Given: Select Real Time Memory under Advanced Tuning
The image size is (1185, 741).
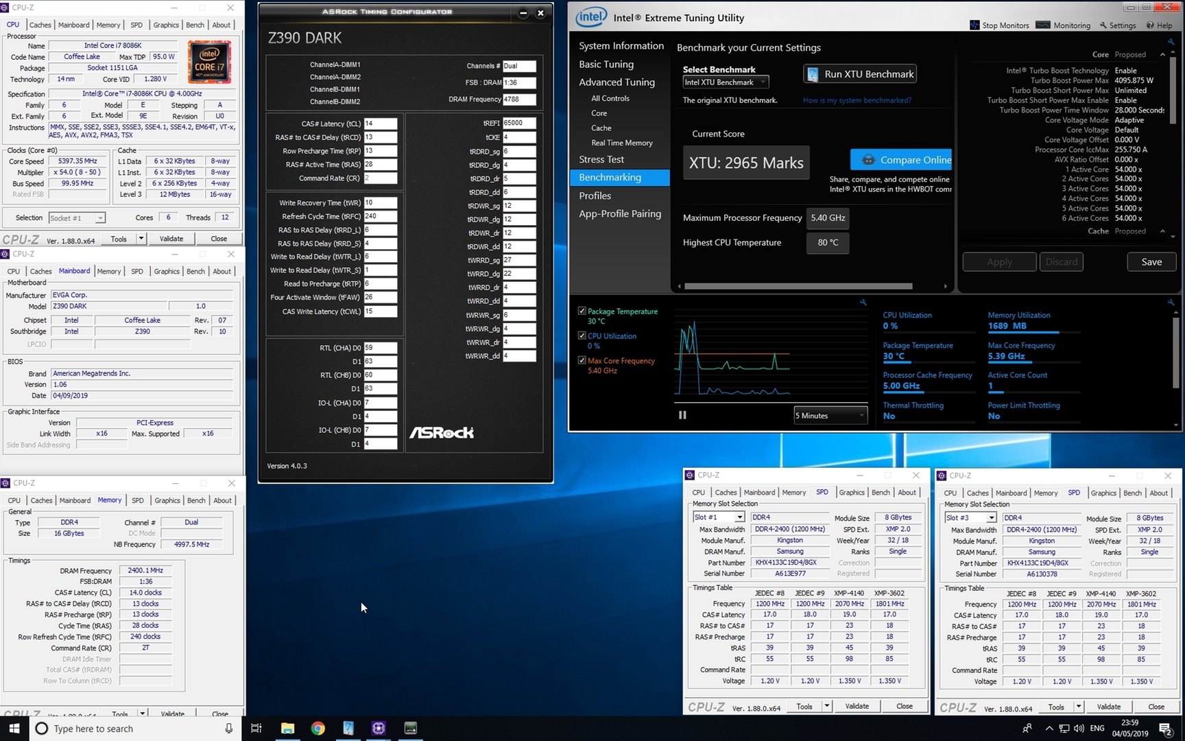Looking at the screenshot, I should [622, 143].
